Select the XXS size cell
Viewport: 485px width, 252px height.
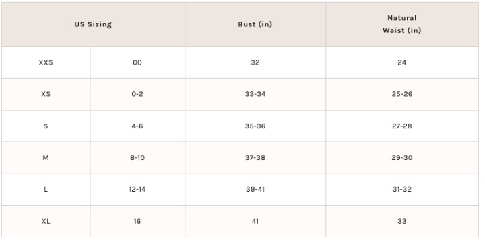point(46,62)
